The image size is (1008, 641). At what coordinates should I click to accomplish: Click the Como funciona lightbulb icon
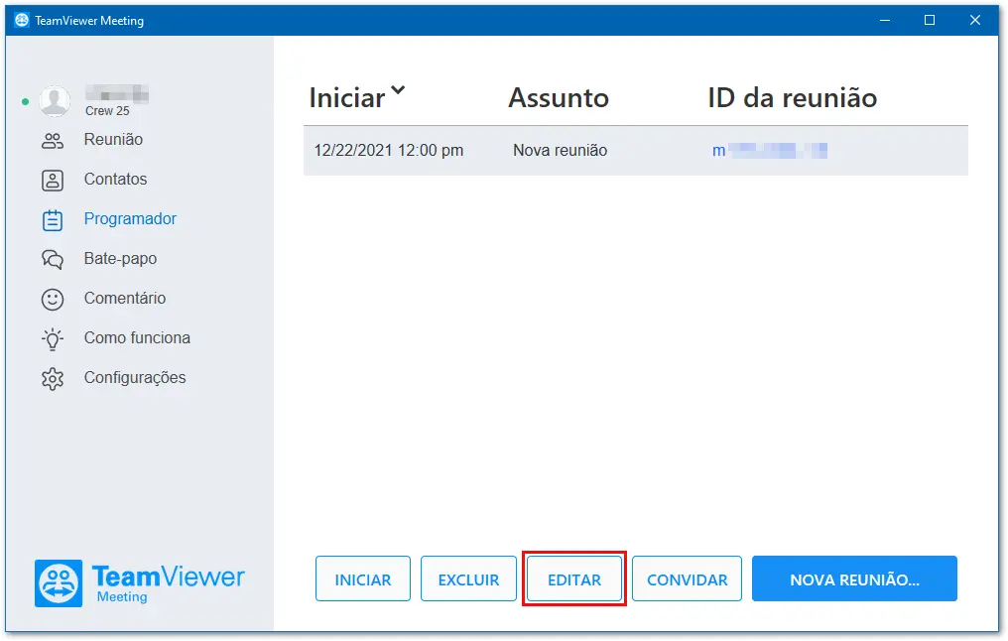53,338
